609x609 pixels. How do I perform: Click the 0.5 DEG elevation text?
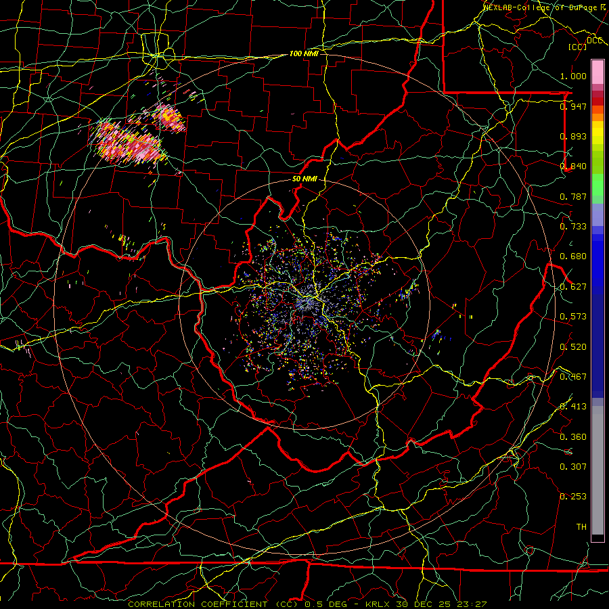point(327,604)
